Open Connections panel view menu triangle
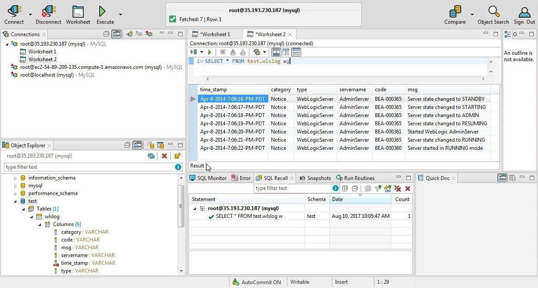 coord(162,33)
